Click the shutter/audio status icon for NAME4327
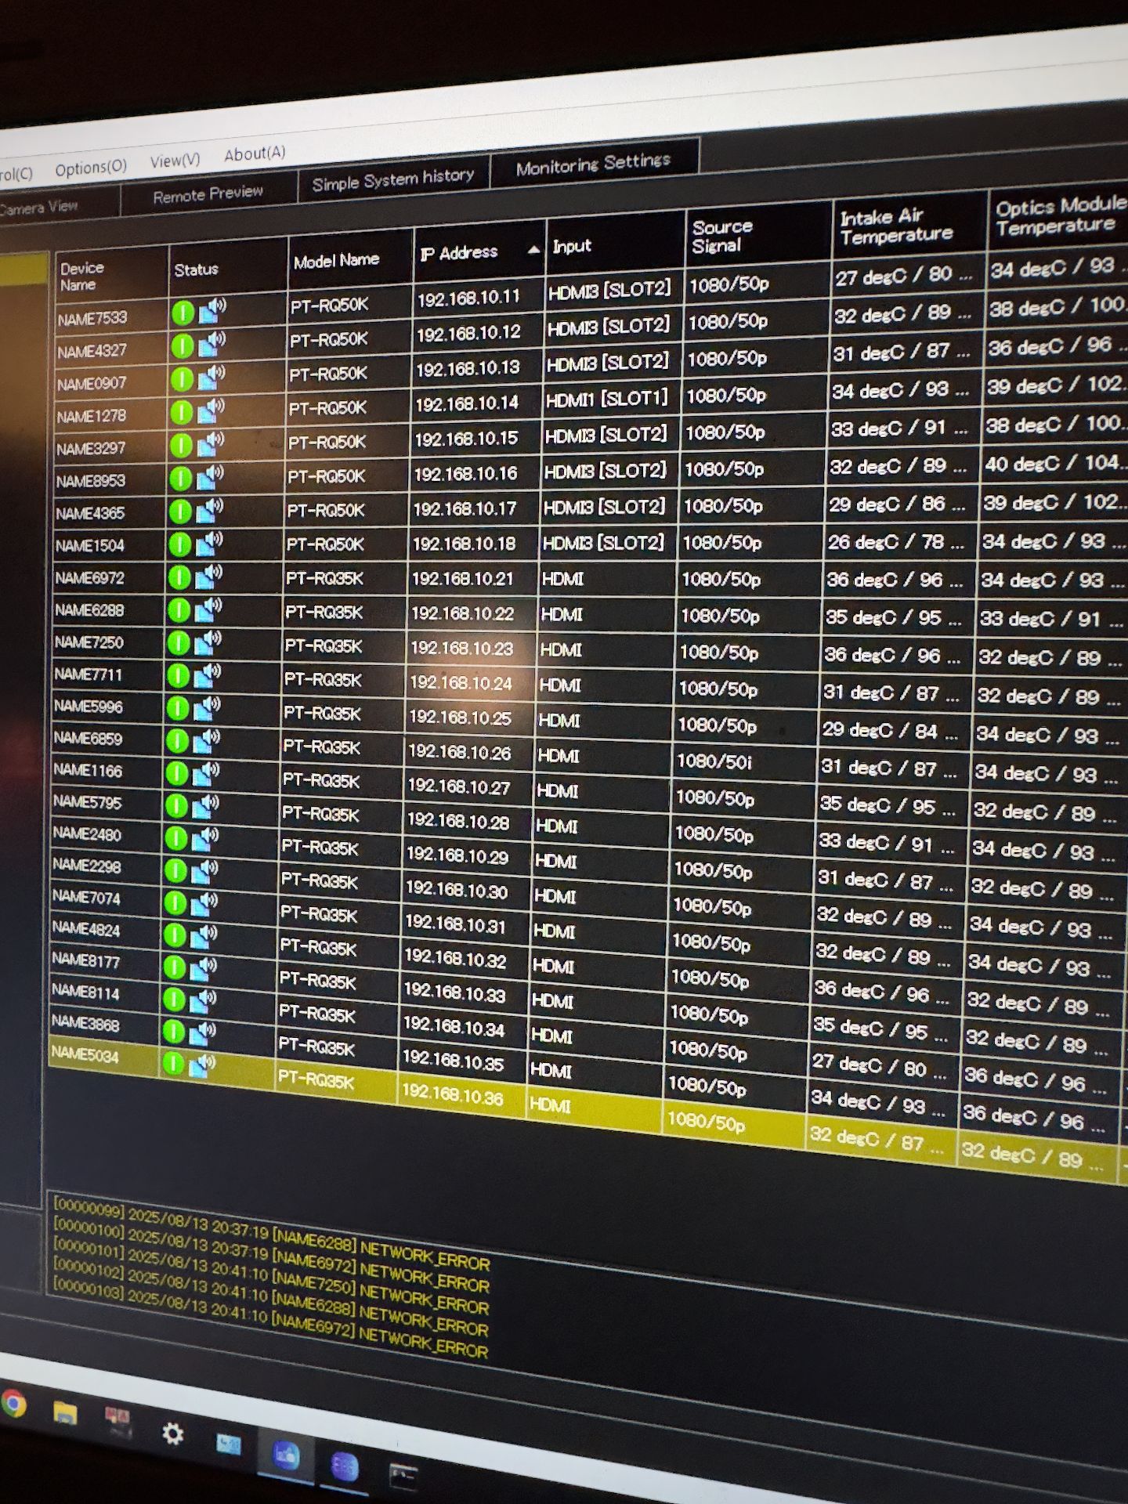The height and width of the screenshot is (1504, 1128). point(211,345)
